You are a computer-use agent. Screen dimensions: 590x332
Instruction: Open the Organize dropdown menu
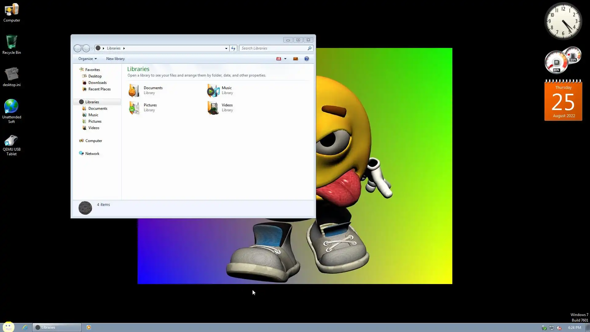[87, 59]
